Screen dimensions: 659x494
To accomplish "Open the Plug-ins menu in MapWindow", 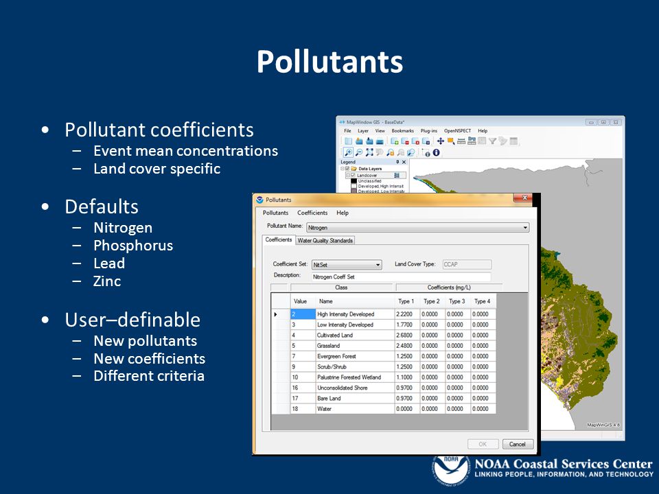I will coord(429,130).
